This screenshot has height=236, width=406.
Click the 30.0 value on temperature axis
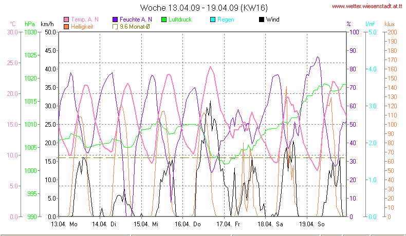(x=12, y=32)
